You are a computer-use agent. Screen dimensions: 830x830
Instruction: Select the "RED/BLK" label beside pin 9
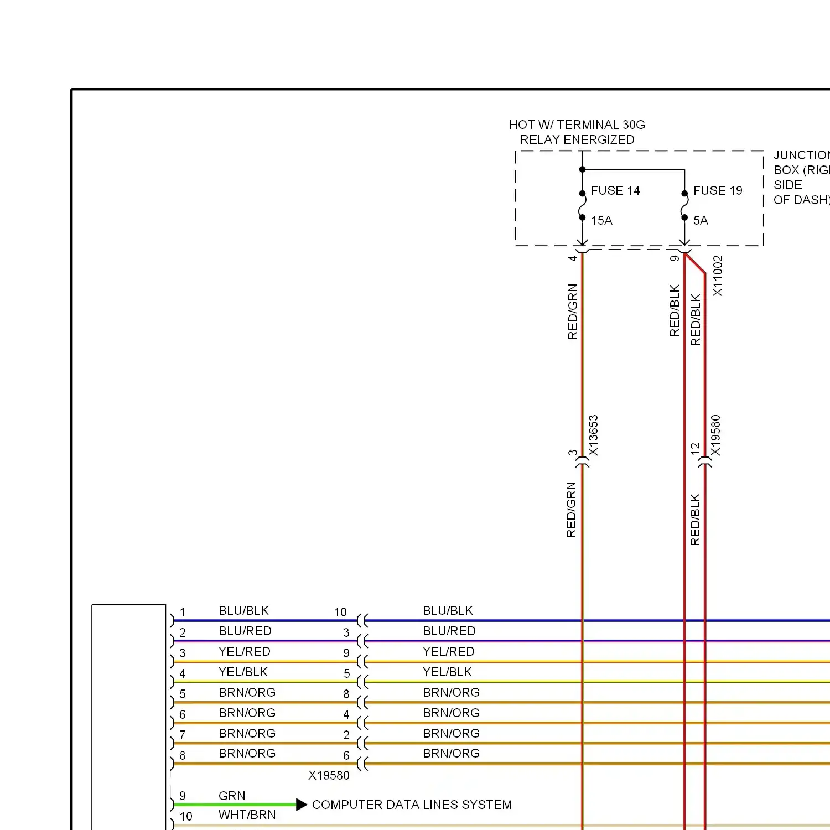pyautogui.click(x=675, y=310)
